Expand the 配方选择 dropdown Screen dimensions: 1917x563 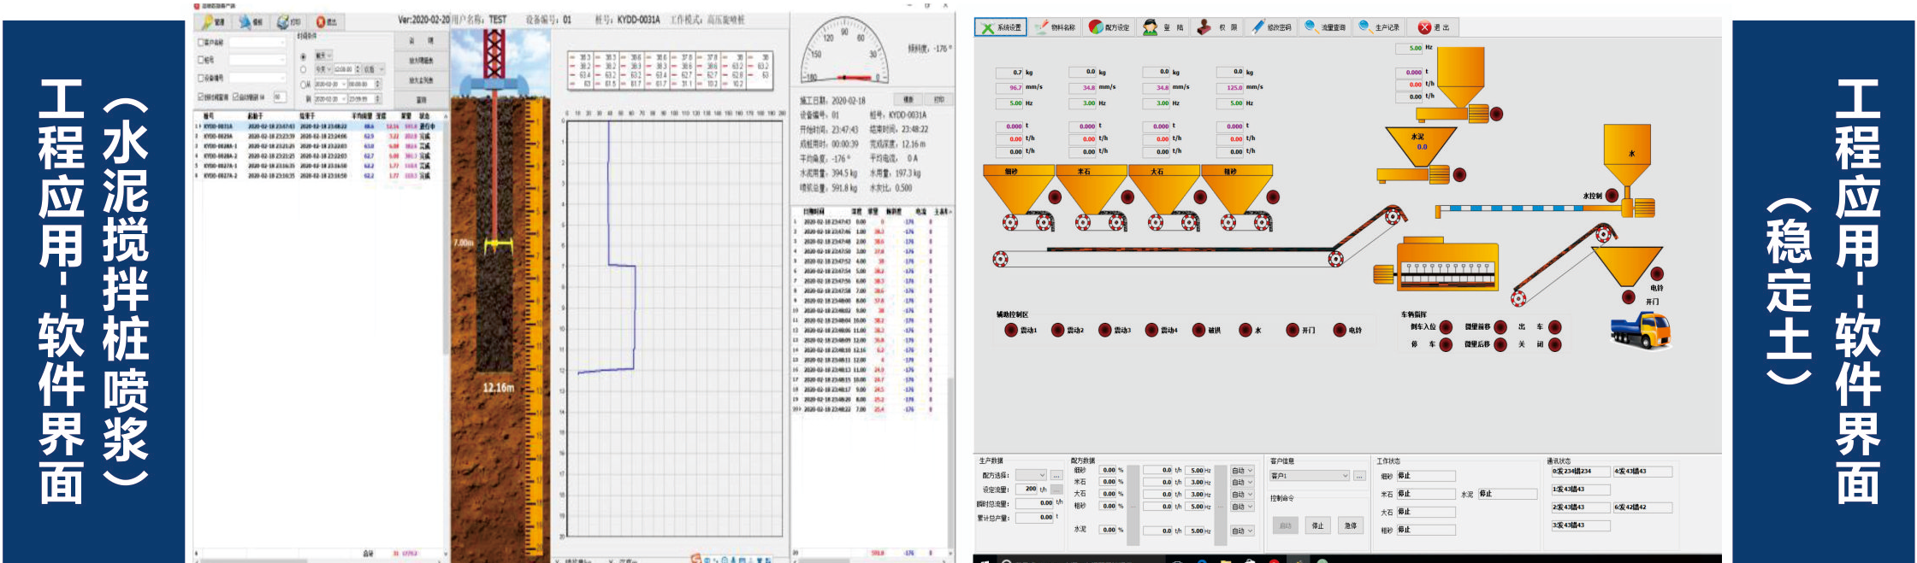coord(1041,476)
